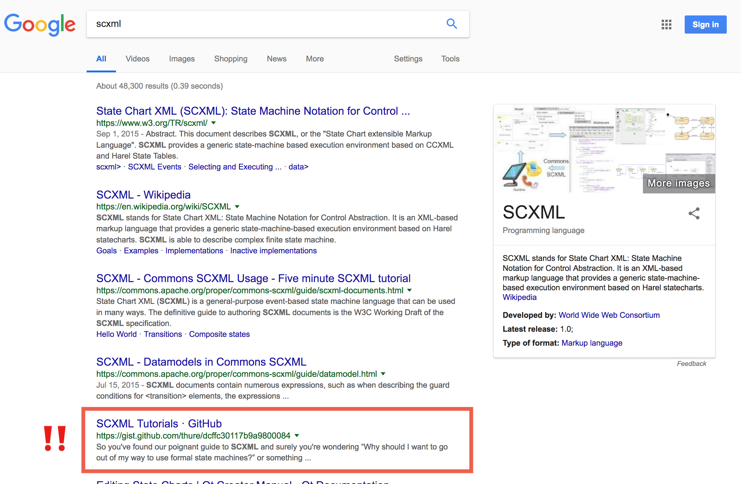Image resolution: width=741 pixels, height=484 pixels.
Task: Click the Wikipedia link in knowledge panel
Action: 519,297
